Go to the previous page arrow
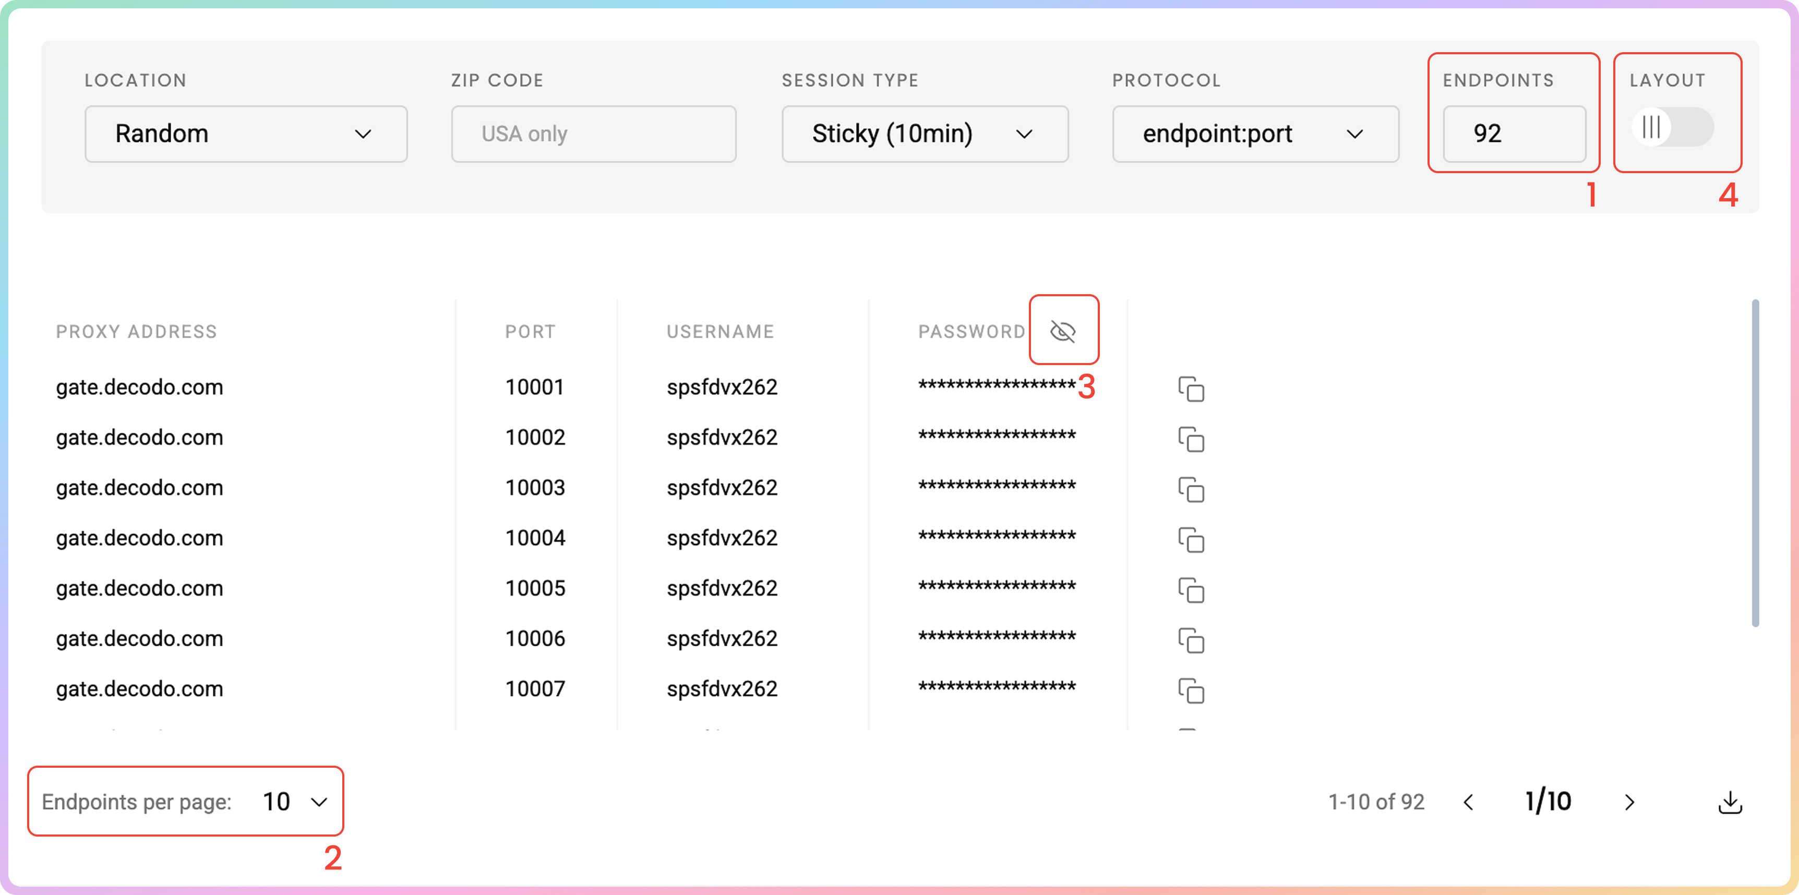1799x895 pixels. tap(1469, 802)
